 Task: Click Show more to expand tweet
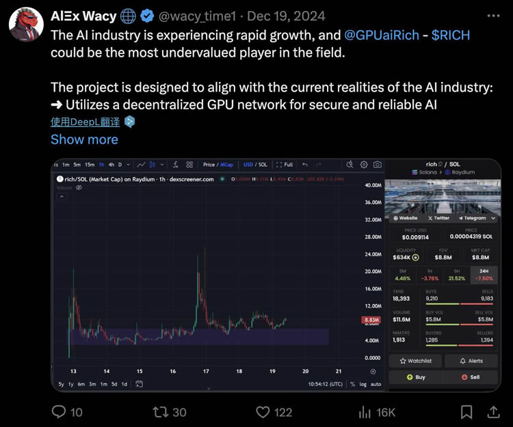[x=84, y=139]
